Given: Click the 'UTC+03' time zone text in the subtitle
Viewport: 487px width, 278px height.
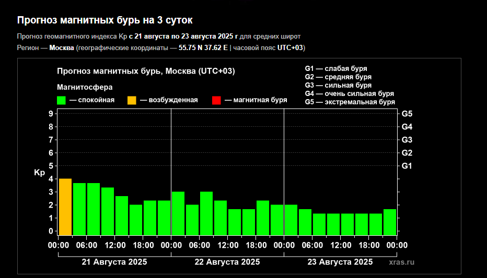Looking at the screenshot, I should coord(291,48).
